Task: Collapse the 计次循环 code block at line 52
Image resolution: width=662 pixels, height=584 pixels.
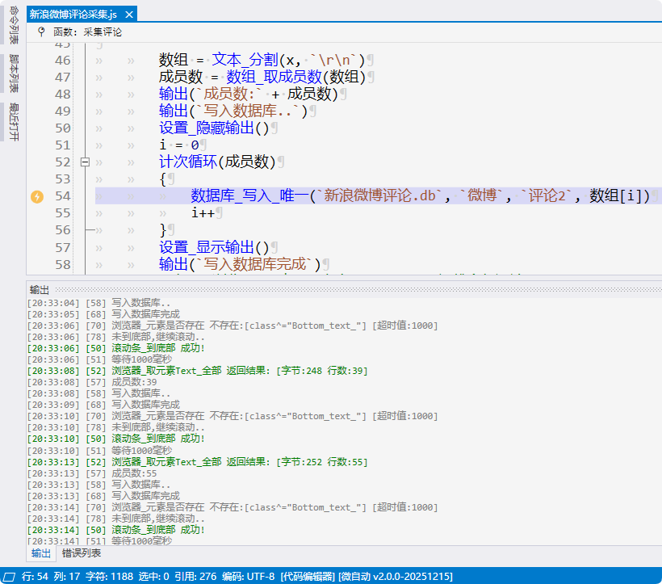Action: click(x=85, y=162)
